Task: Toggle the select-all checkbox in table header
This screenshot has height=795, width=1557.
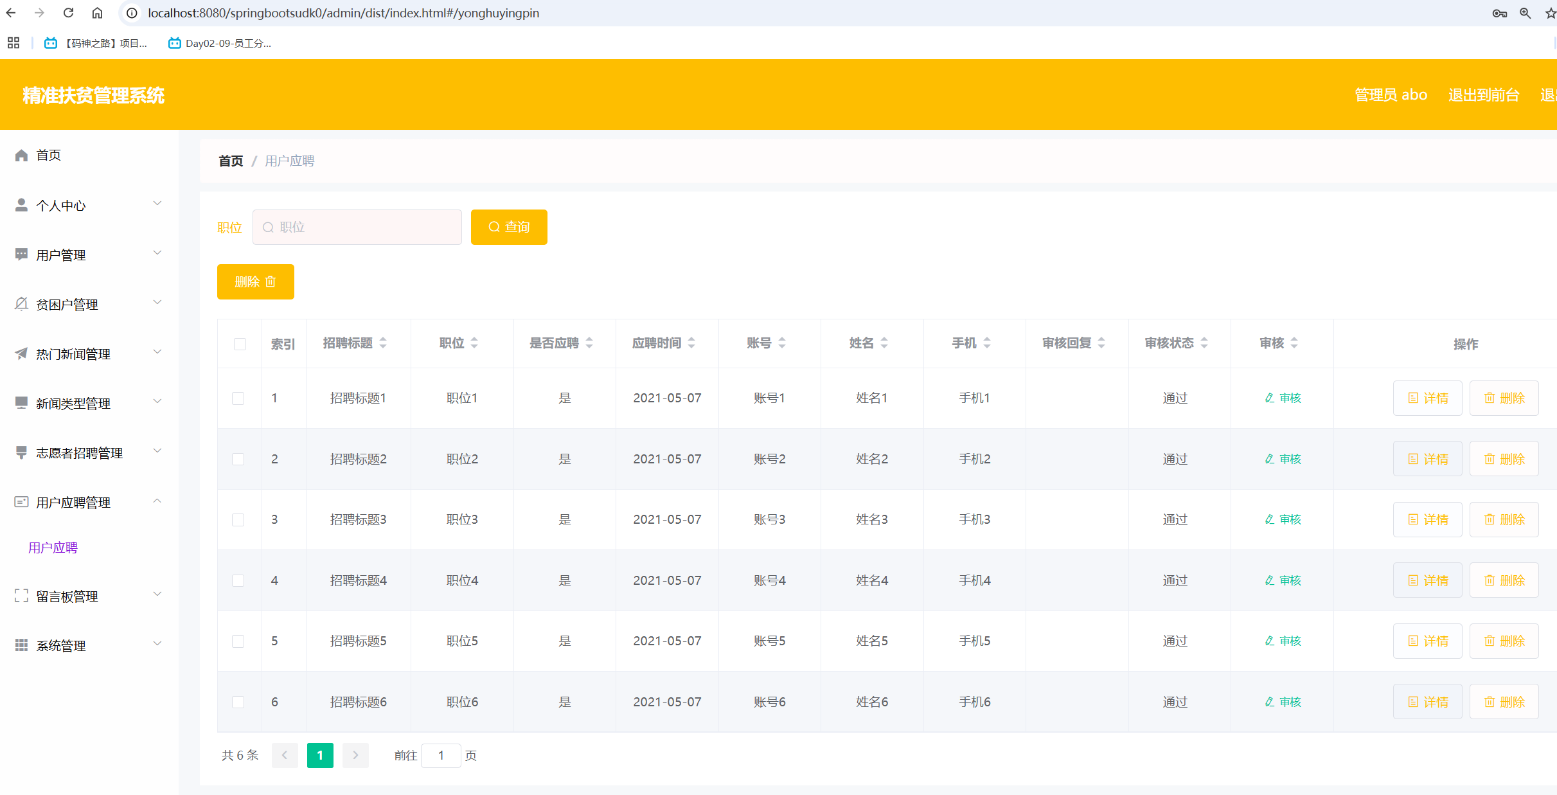Action: pos(240,344)
